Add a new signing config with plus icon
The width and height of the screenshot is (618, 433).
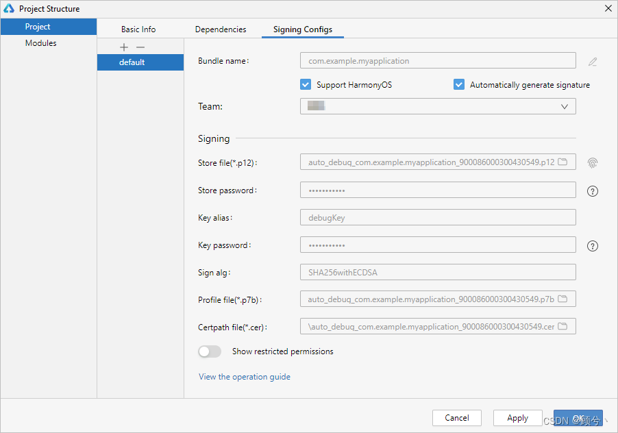pyautogui.click(x=124, y=47)
